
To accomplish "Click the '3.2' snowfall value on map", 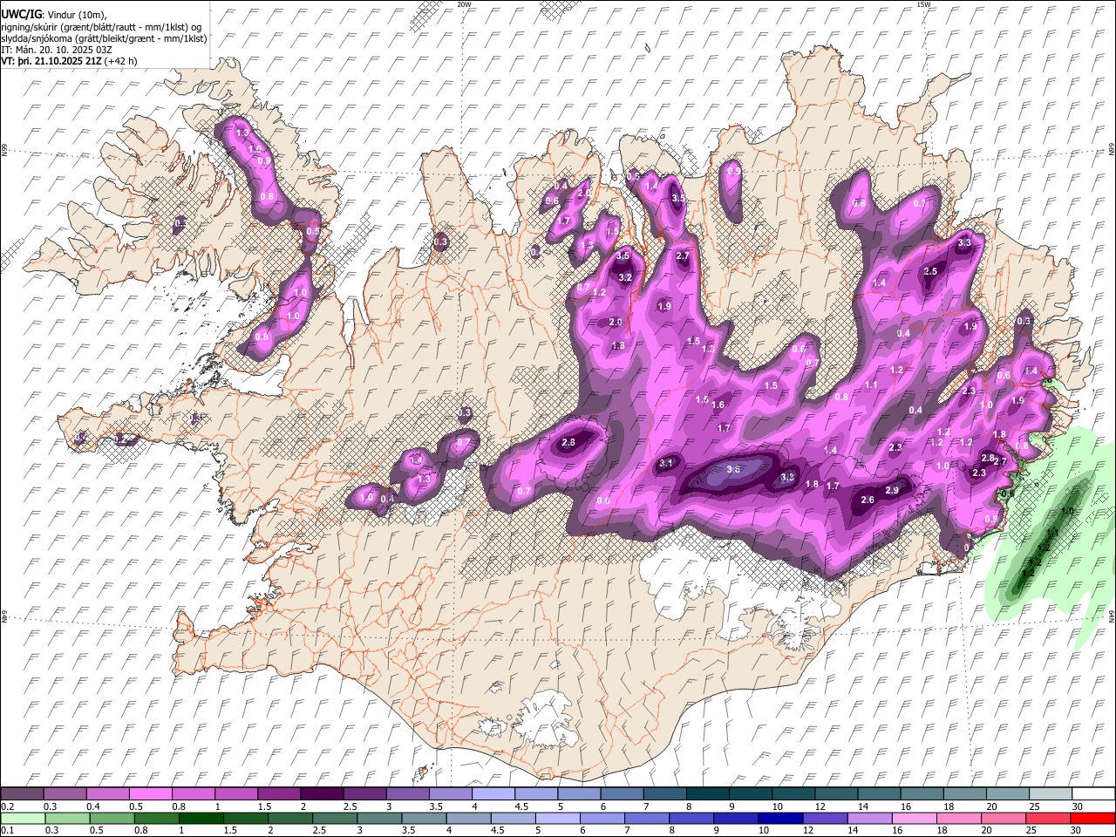I will click(x=625, y=278).
